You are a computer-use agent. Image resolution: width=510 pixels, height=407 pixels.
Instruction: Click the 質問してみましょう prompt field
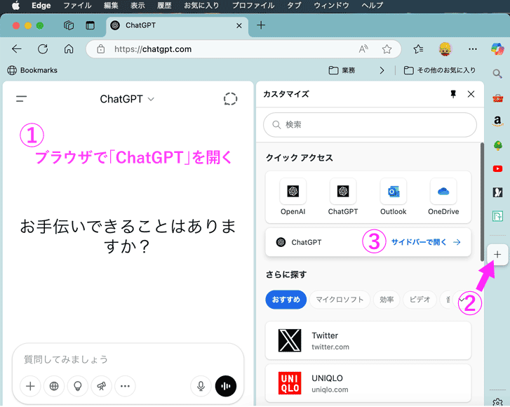tap(128, 359)
